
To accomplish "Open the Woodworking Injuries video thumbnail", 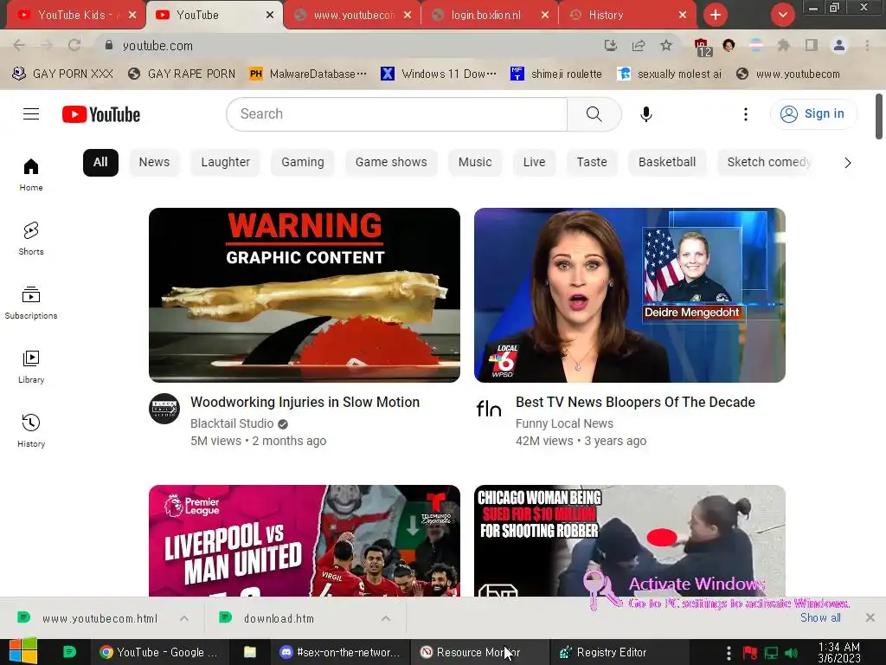I will pyautogui.click(x=305, y=295).
